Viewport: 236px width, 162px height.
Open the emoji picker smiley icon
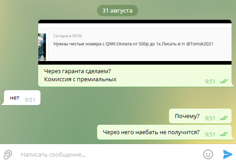point(208,154)
